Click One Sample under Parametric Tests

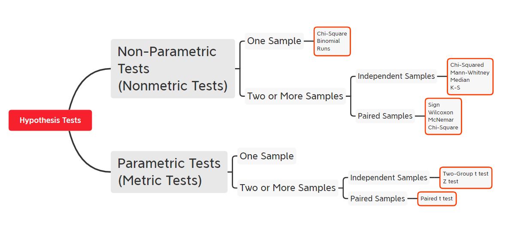pos(267,156)
